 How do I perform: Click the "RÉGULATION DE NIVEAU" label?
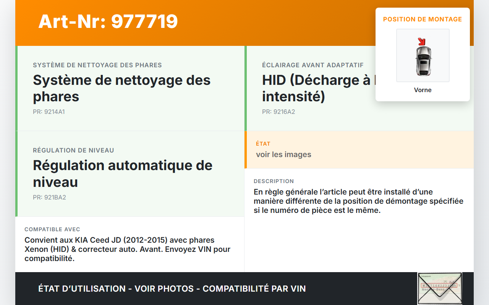(73, 151)
